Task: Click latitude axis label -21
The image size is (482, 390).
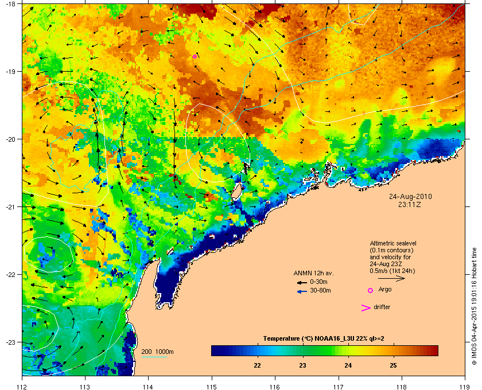Action: tap(11, 206)
